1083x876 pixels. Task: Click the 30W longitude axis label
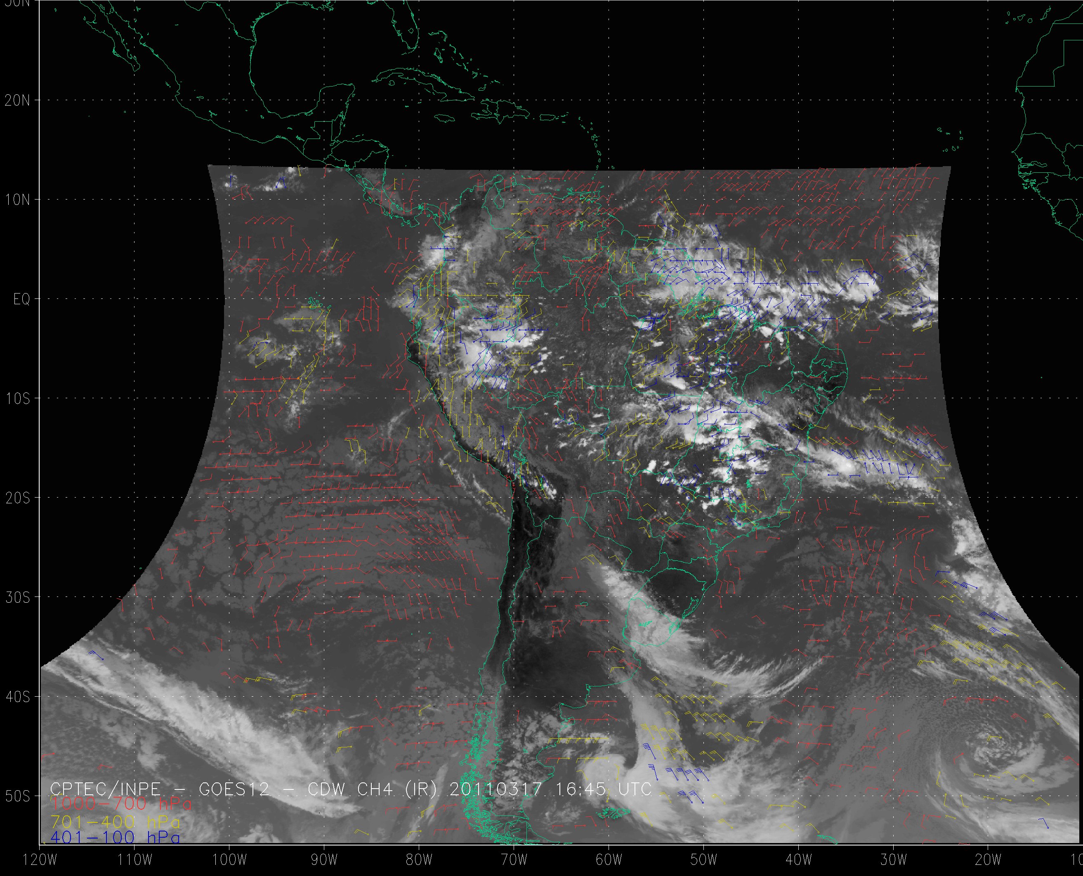[x=894, y=860]
